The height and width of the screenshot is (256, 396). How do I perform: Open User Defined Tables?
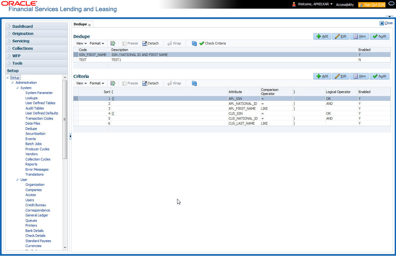point(40,103)
